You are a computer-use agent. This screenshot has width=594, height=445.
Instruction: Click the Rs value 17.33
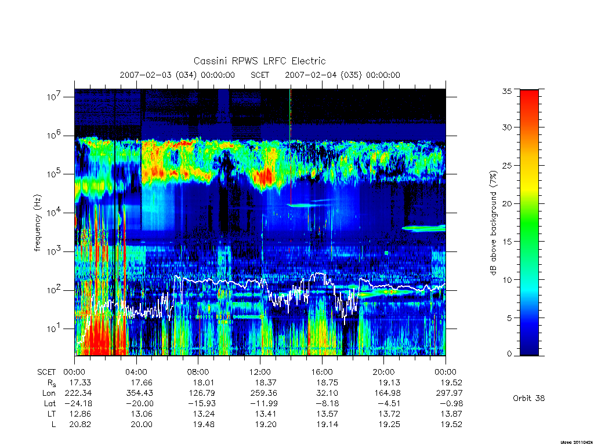click(80, 382)
